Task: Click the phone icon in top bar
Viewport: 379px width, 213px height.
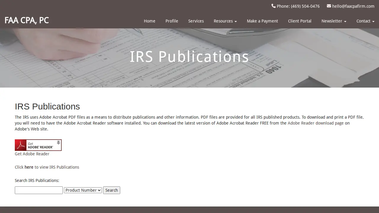Action: (273, 6)
